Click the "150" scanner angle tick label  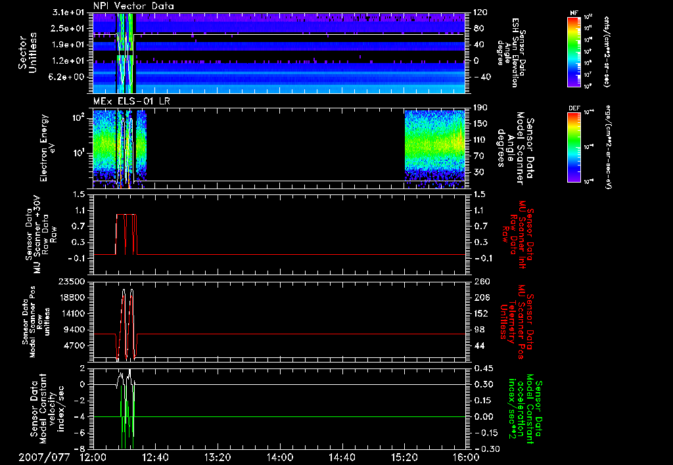tap(480, 123)
